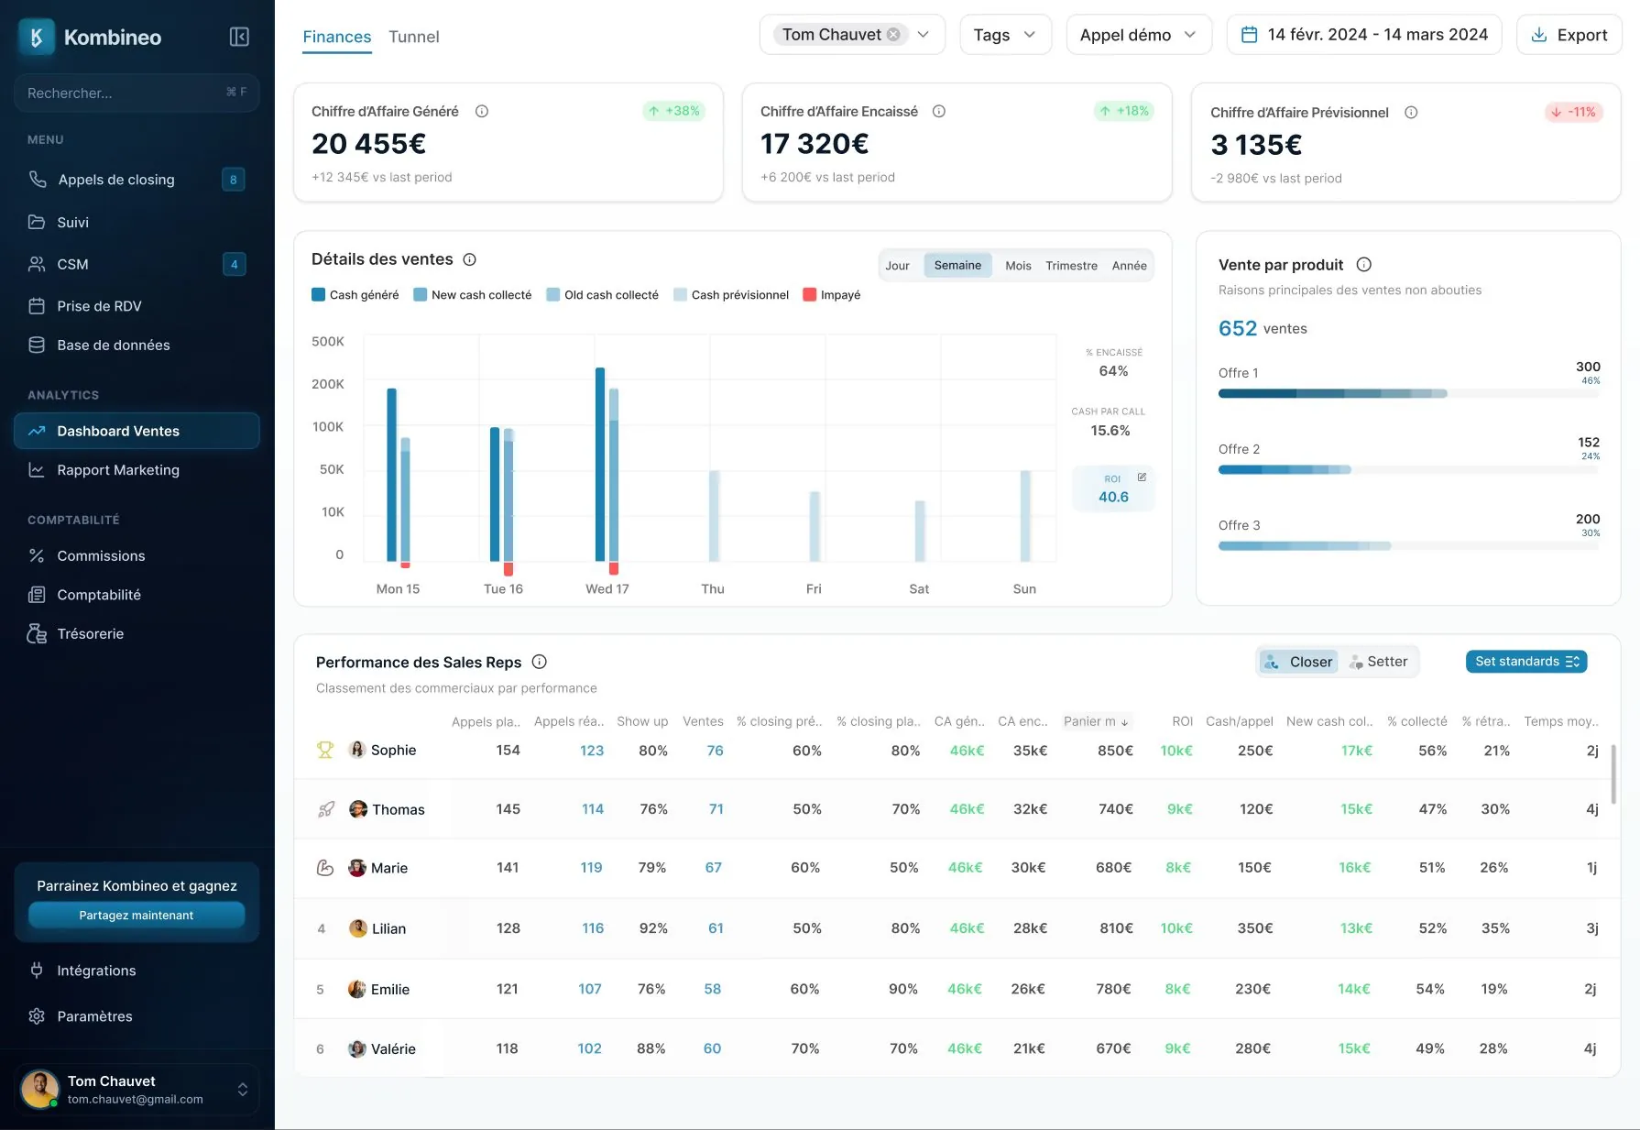Image resolution: width=1640 pixels, height=1130 pixels.
Task: Focus the Rechercher search field
Action: 137,93
